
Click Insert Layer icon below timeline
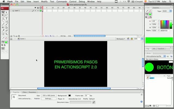click(x=11, y=36)
